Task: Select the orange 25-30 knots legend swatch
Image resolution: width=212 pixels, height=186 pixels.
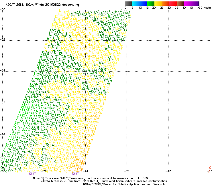Action: pos(166,3)
